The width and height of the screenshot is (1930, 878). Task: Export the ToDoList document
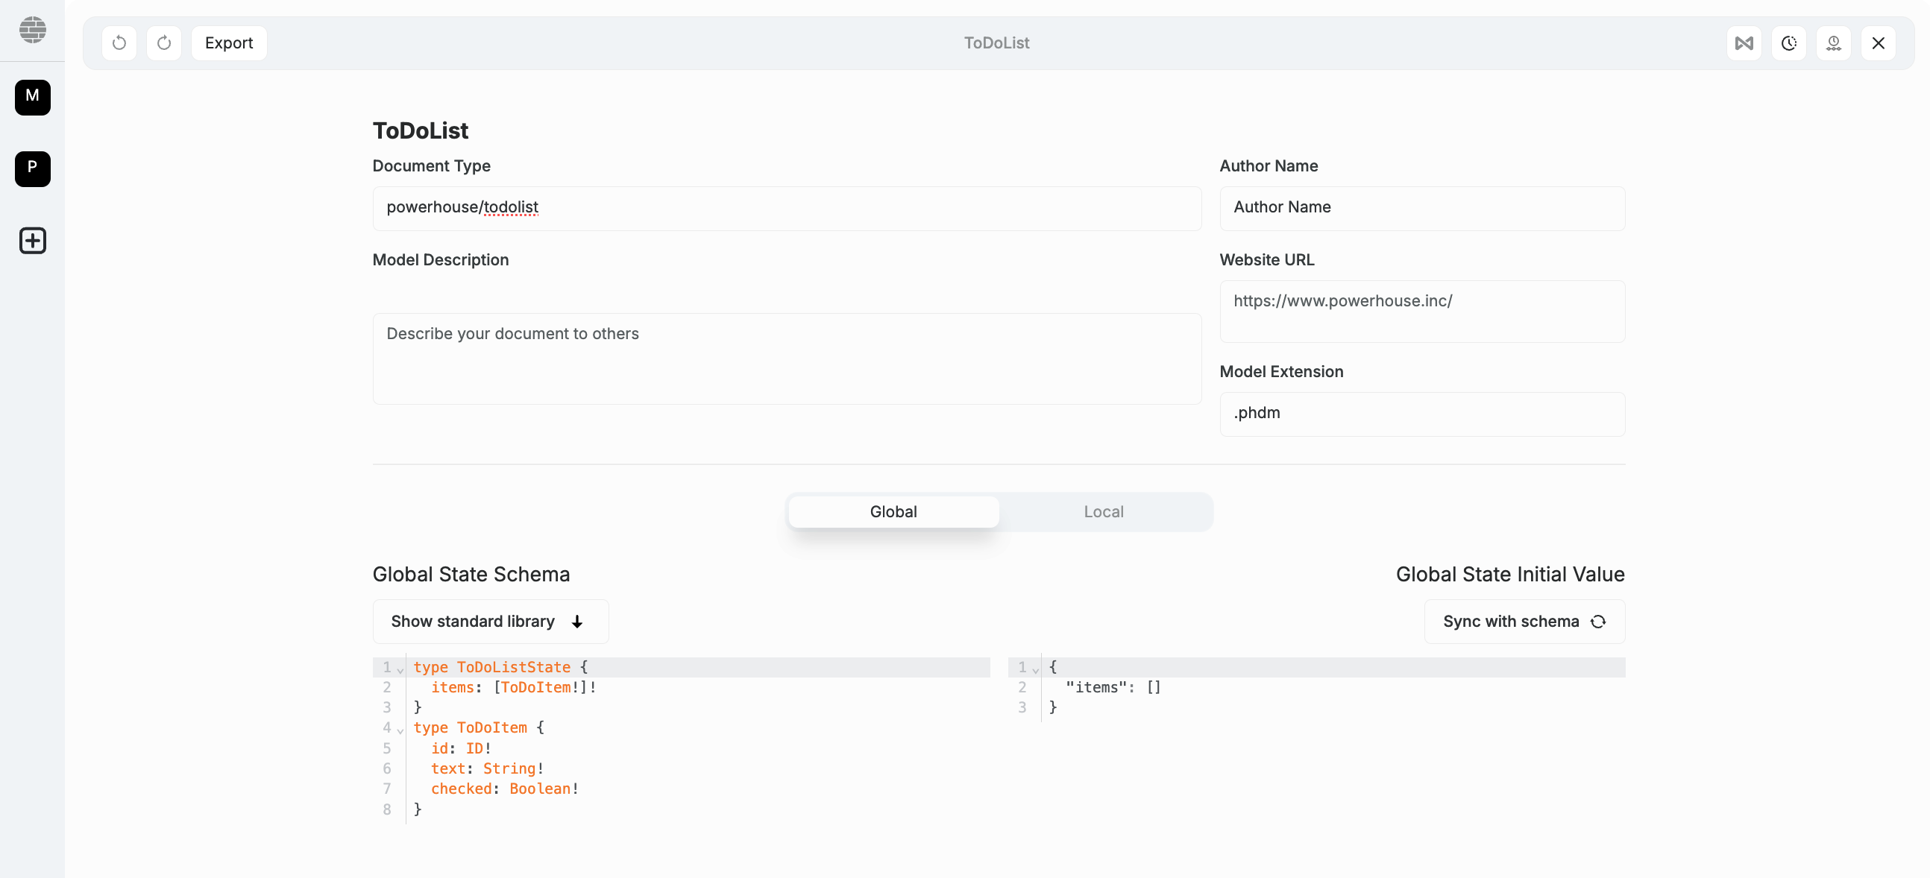pyautogui.click(x=228, y=42)
